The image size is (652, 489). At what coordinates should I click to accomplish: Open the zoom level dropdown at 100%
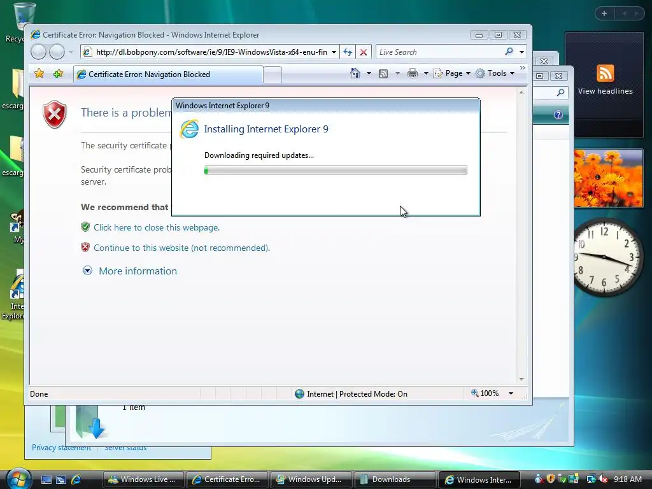pyautogui.click(x=511, y=393)
